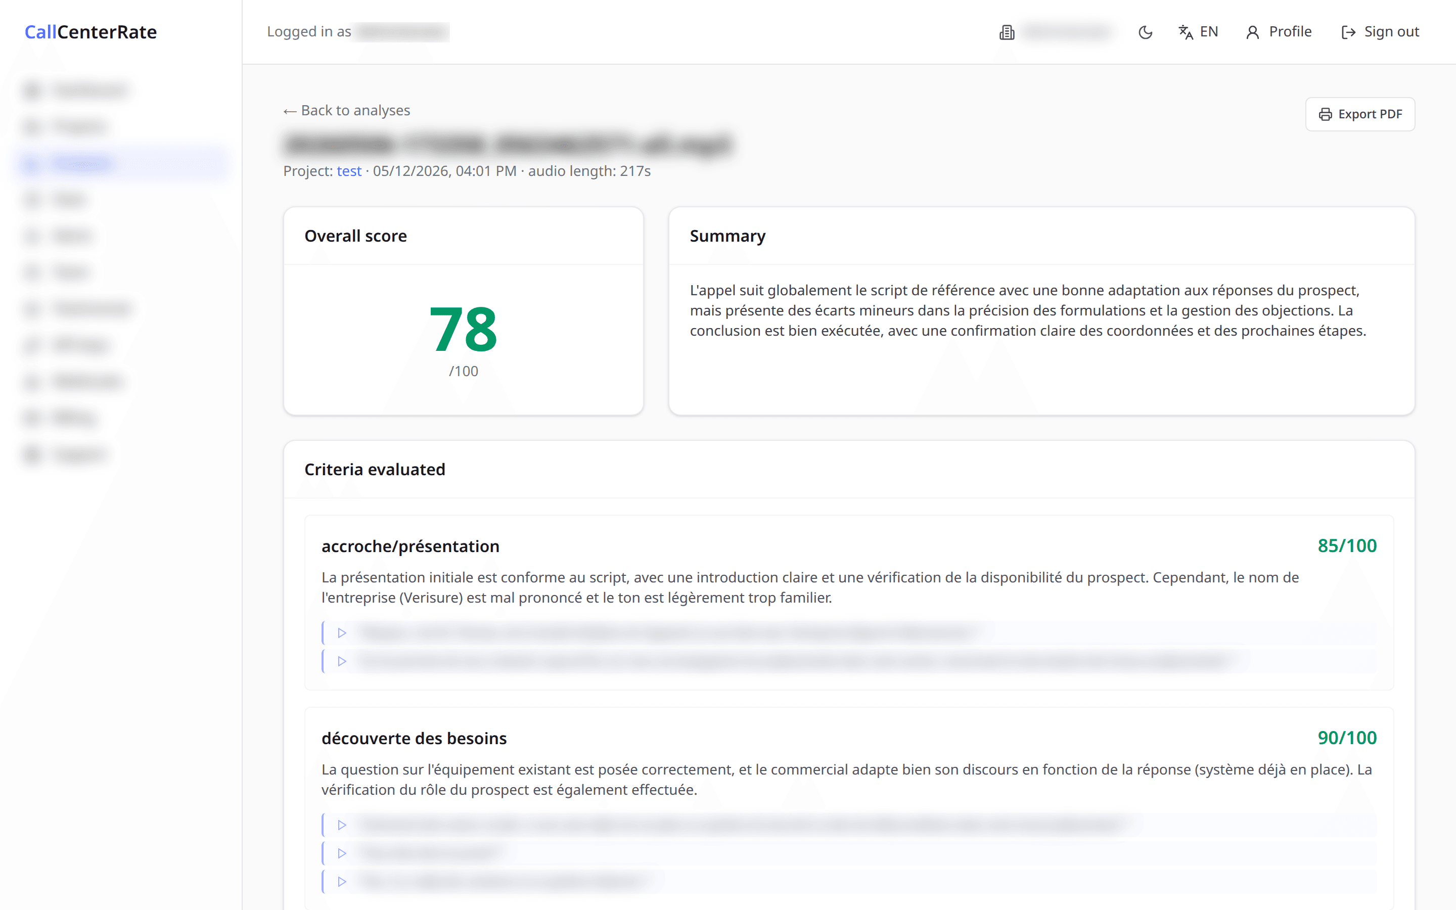Click the 'audio length: 217s' text

(589, 171)
